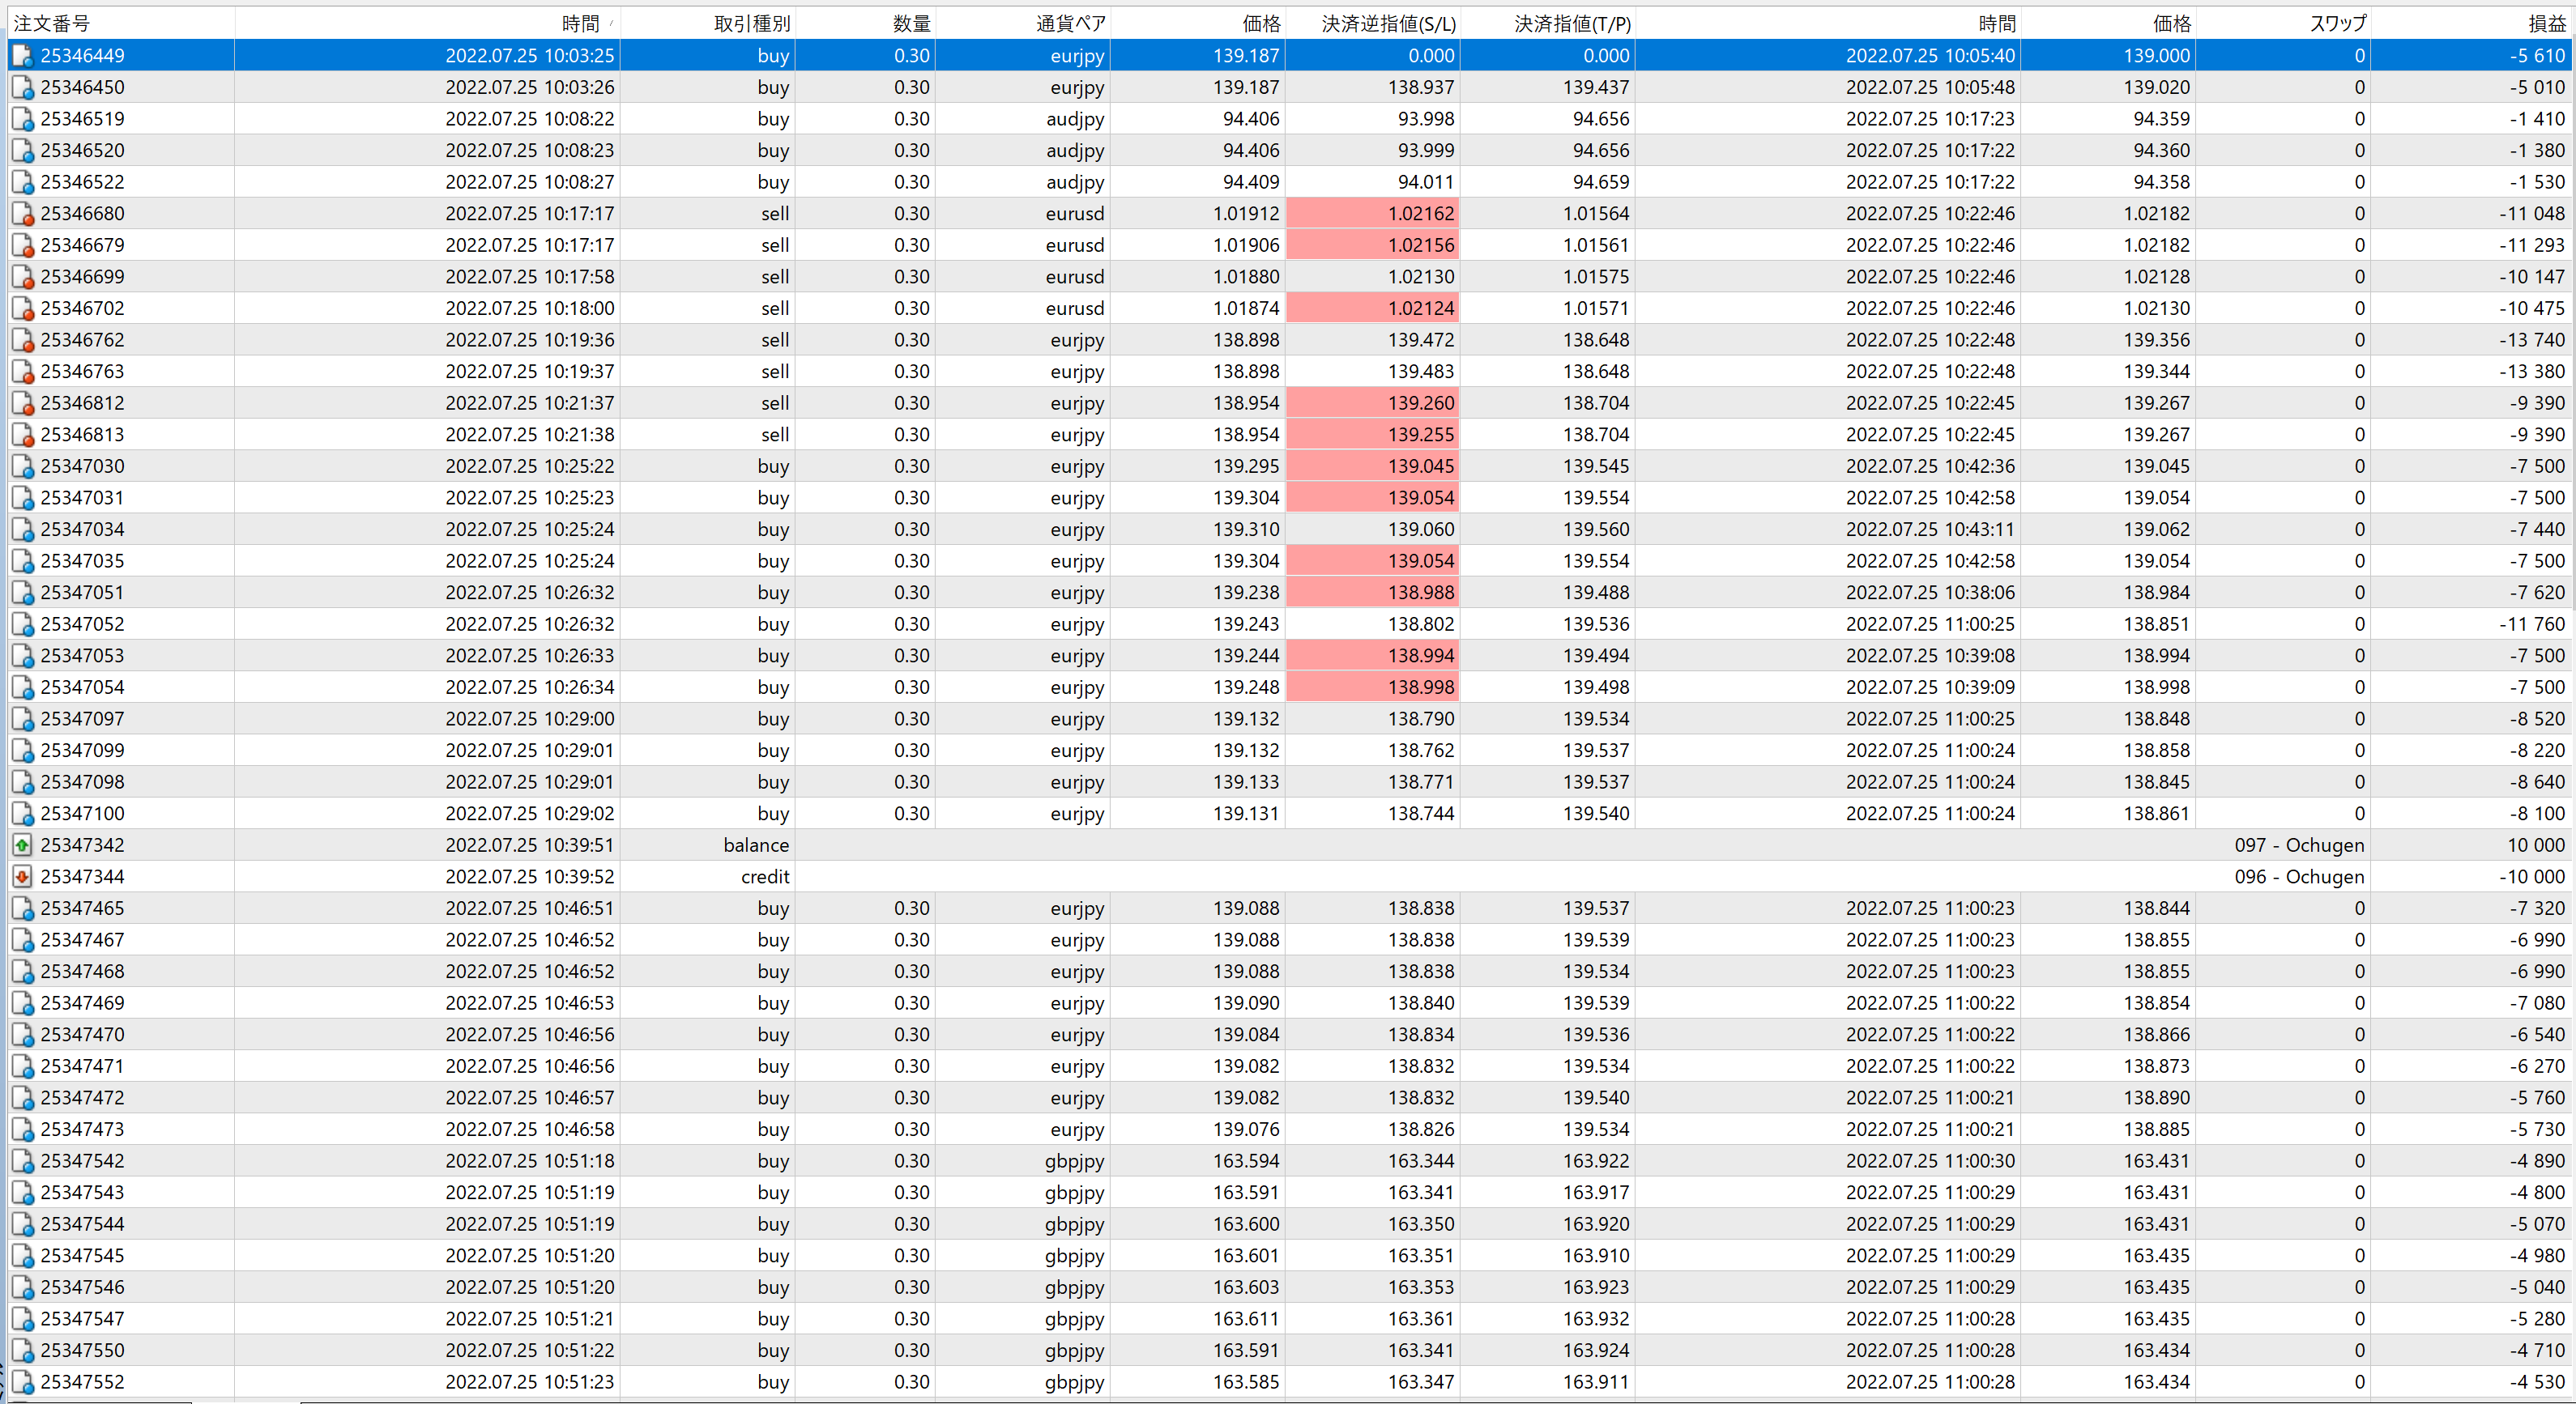Viewport: 2576px width, 1404px height.
Task: Click highlighted stop loss value 138.998
Action: tap(1372, 687)
